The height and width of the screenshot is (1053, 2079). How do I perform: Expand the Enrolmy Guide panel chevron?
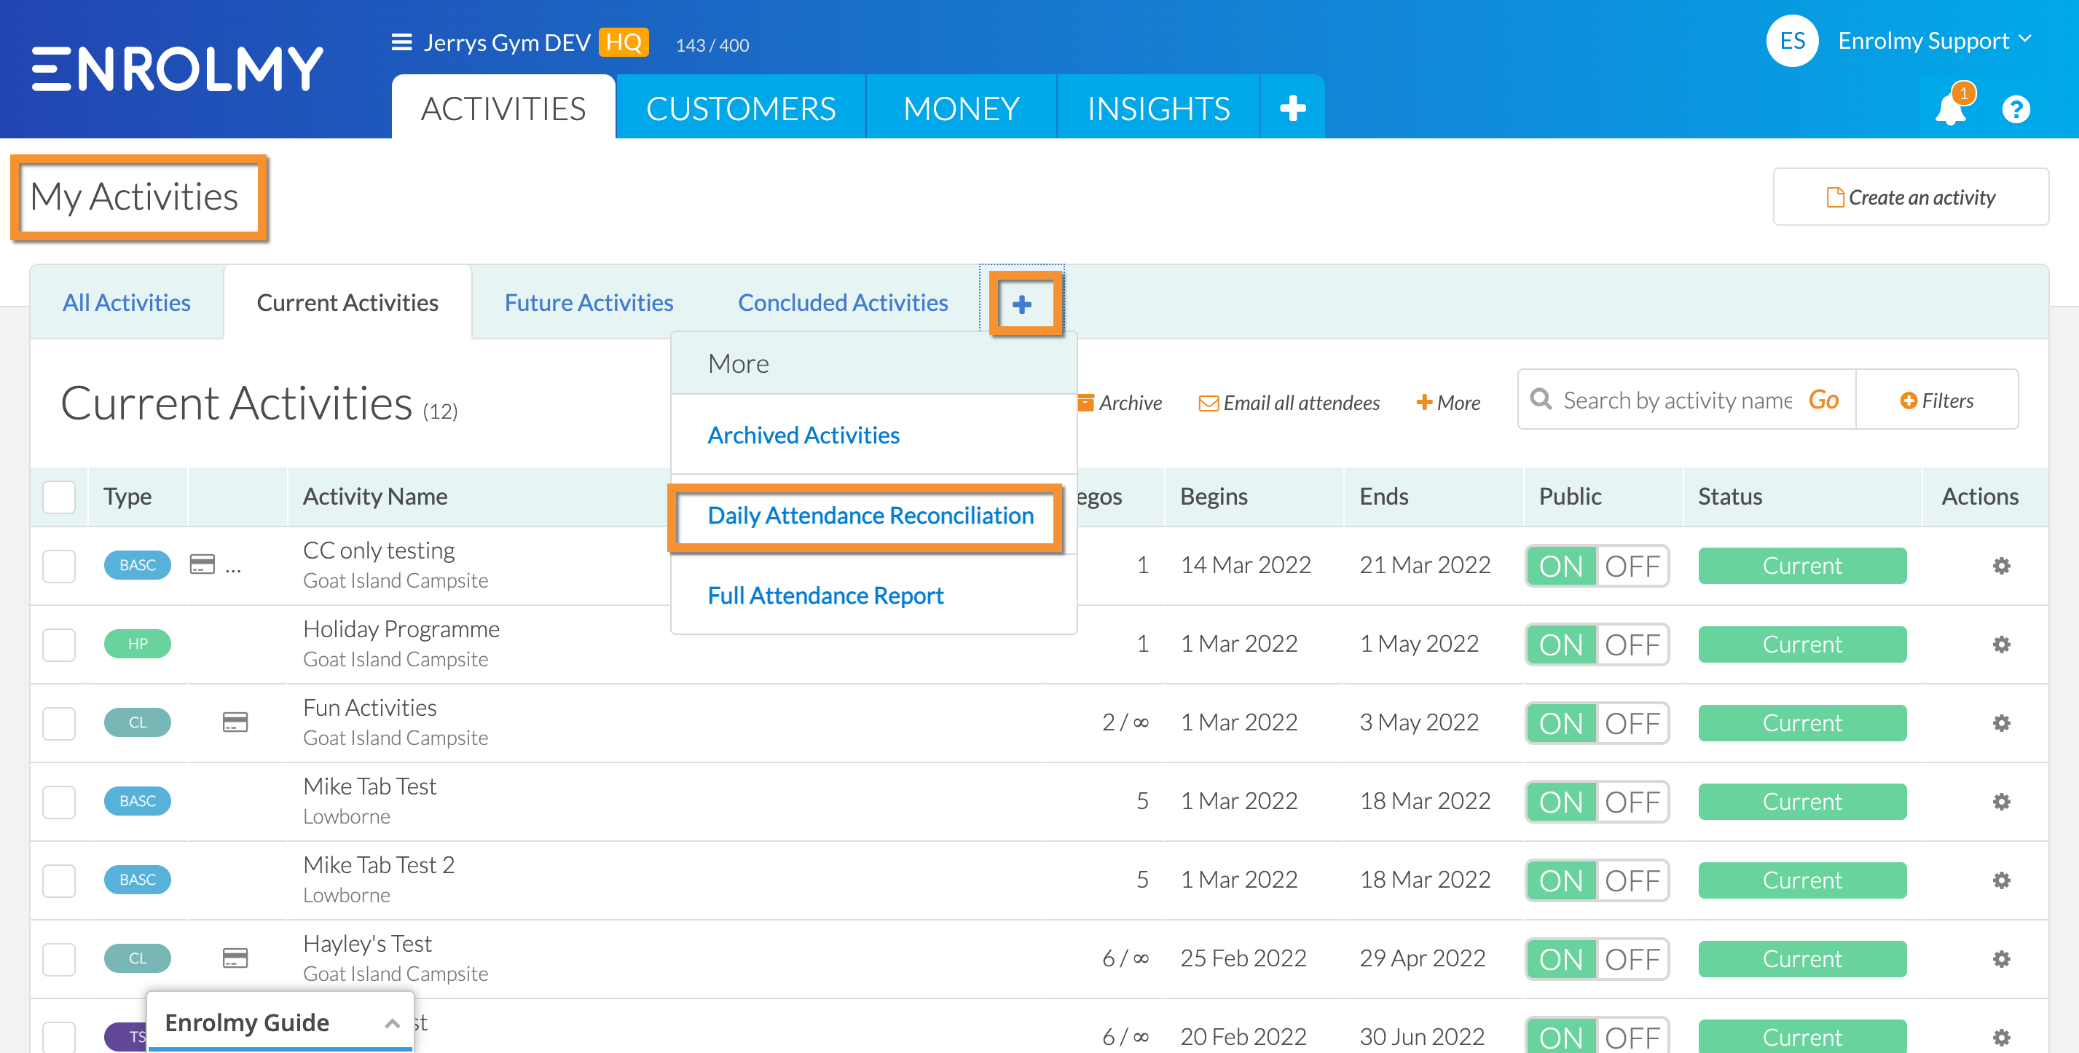[392, 1023]
